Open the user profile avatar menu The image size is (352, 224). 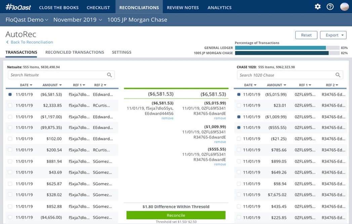pos(344,6)
